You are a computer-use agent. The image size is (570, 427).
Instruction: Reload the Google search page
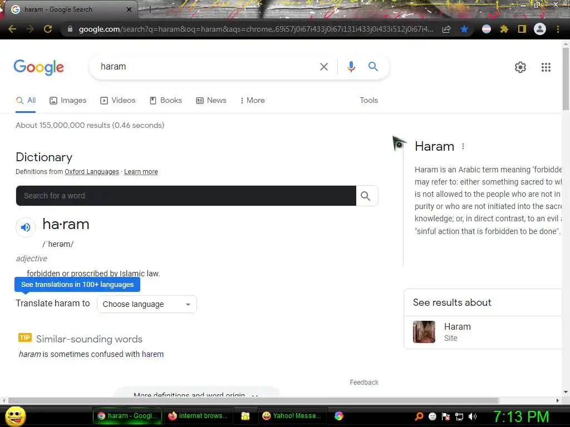click(48, 29)
